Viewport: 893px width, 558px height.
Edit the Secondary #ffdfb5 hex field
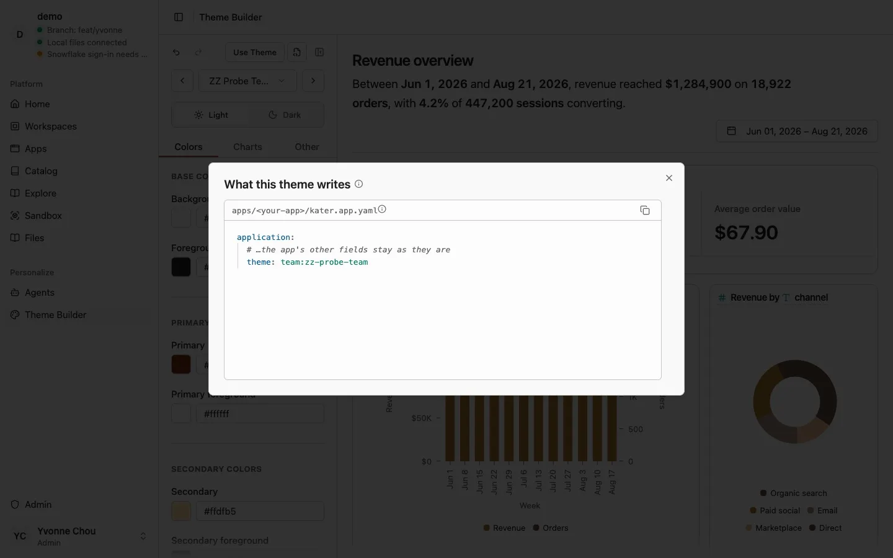point(260,511)
